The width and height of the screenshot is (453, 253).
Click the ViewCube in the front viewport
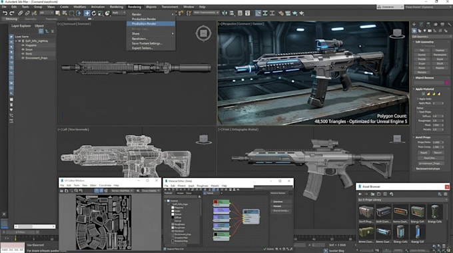coord(397,139)
